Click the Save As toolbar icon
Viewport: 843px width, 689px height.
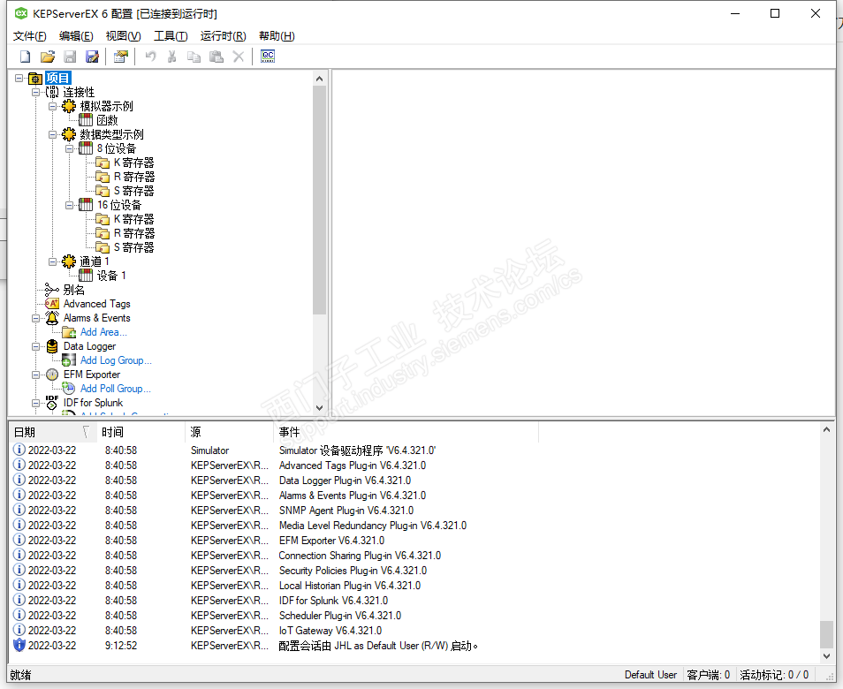(x=93, y=57)
